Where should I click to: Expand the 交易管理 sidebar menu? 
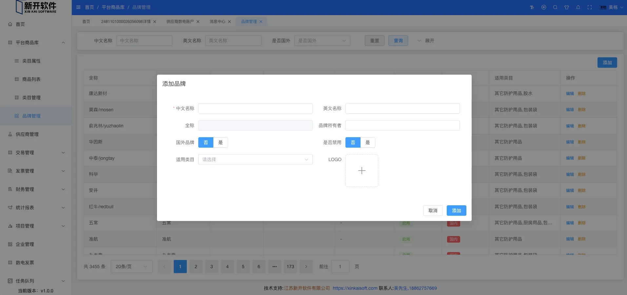pyautogui.click(x=36, y=153)
